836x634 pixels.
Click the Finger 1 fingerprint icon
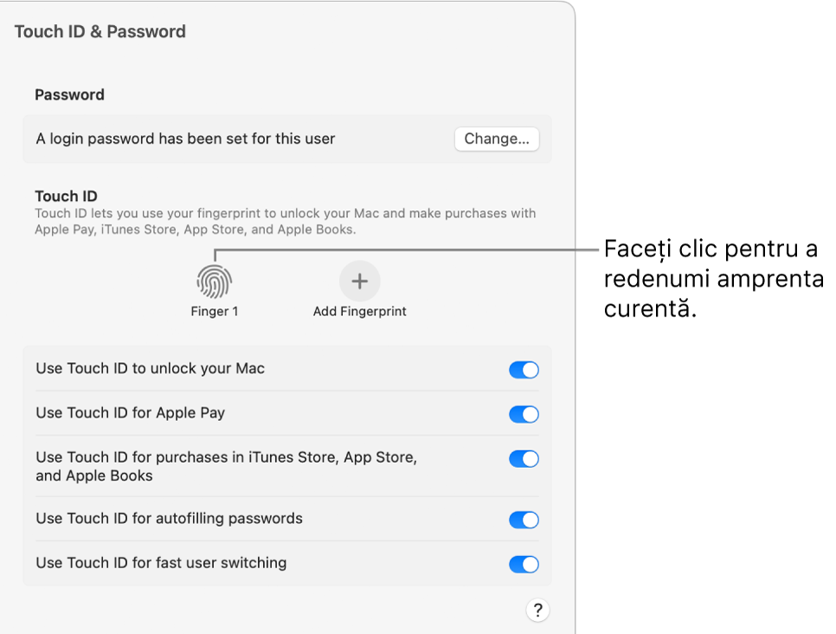point(215,281)
